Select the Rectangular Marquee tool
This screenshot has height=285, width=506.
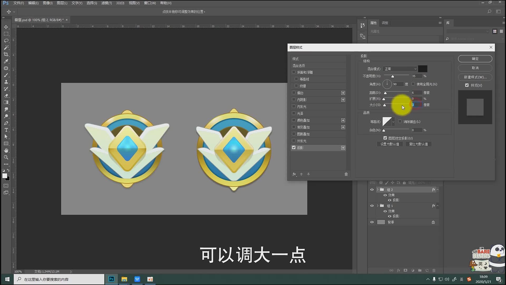[6, 34]
